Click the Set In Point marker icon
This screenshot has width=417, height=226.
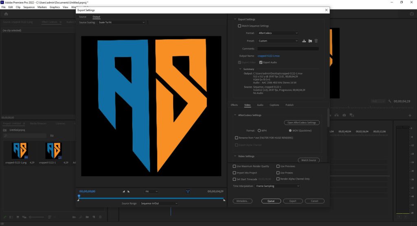pyautogui.click(x=124, y=191)
